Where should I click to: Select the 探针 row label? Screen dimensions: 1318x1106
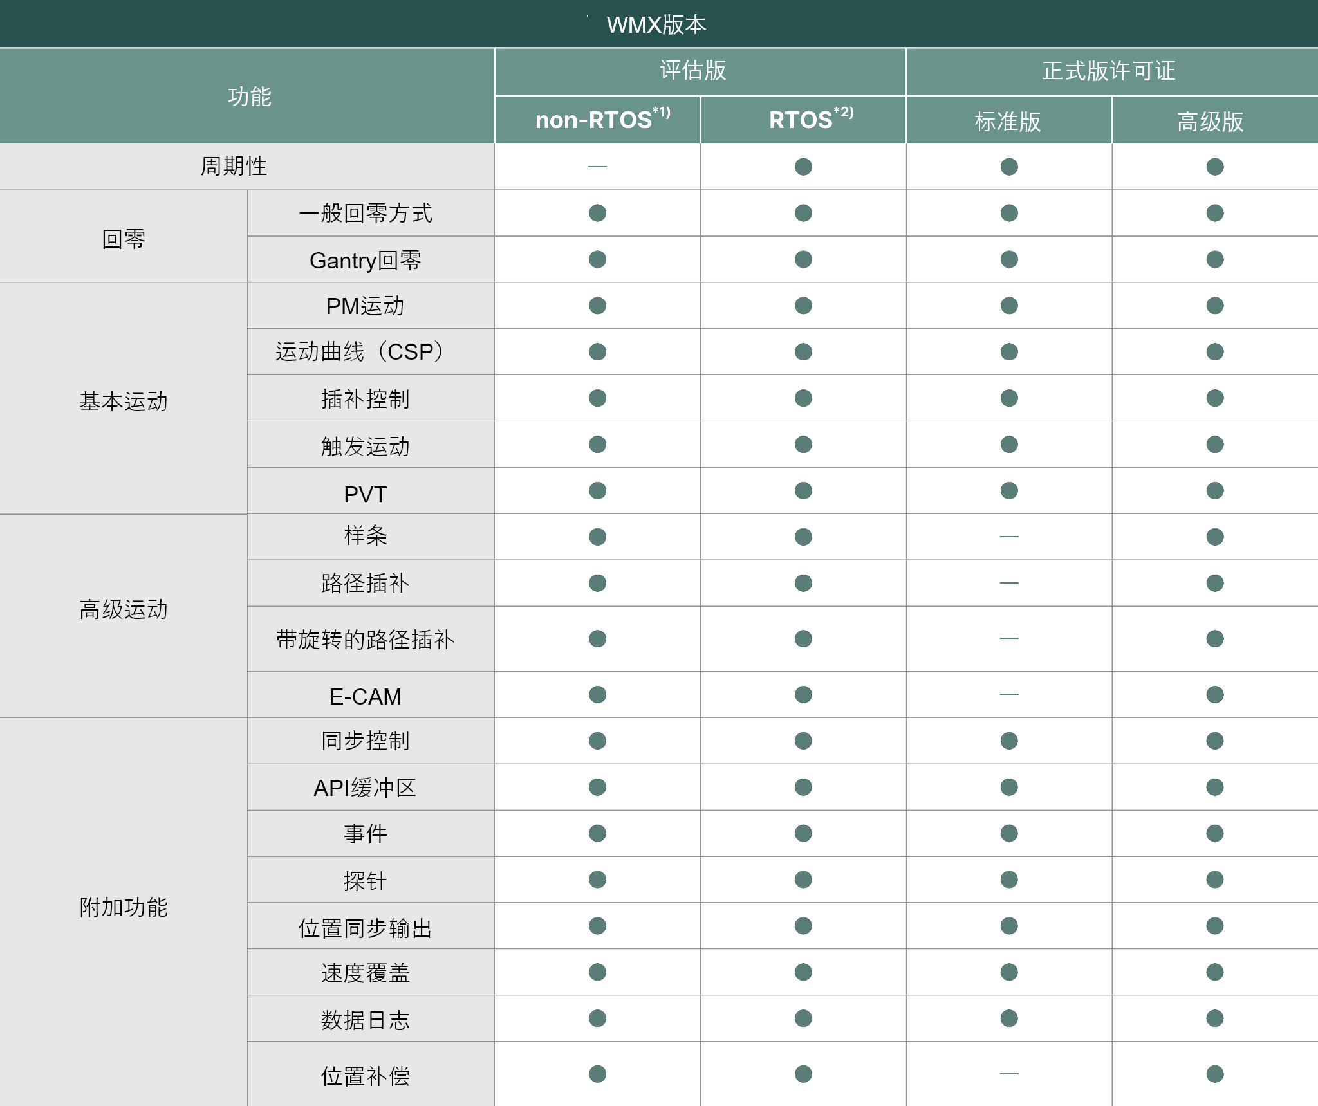pos(371,880)
